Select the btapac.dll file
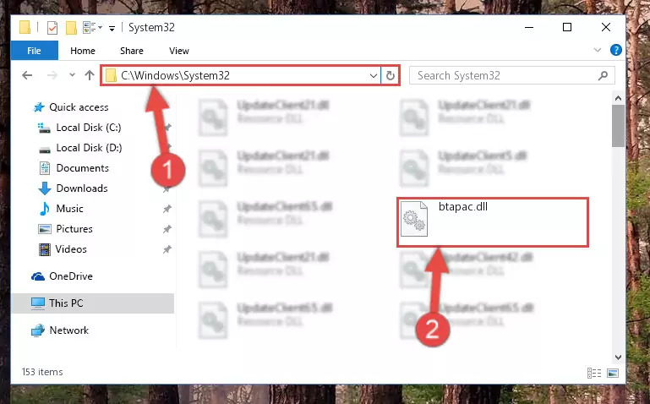The image size is (650, 404). coord(463,206)
